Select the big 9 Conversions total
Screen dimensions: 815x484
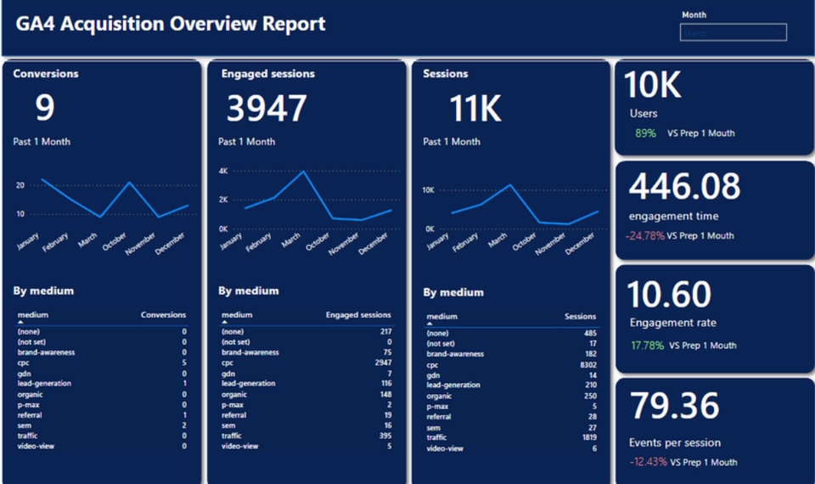(x=45, y=108)
